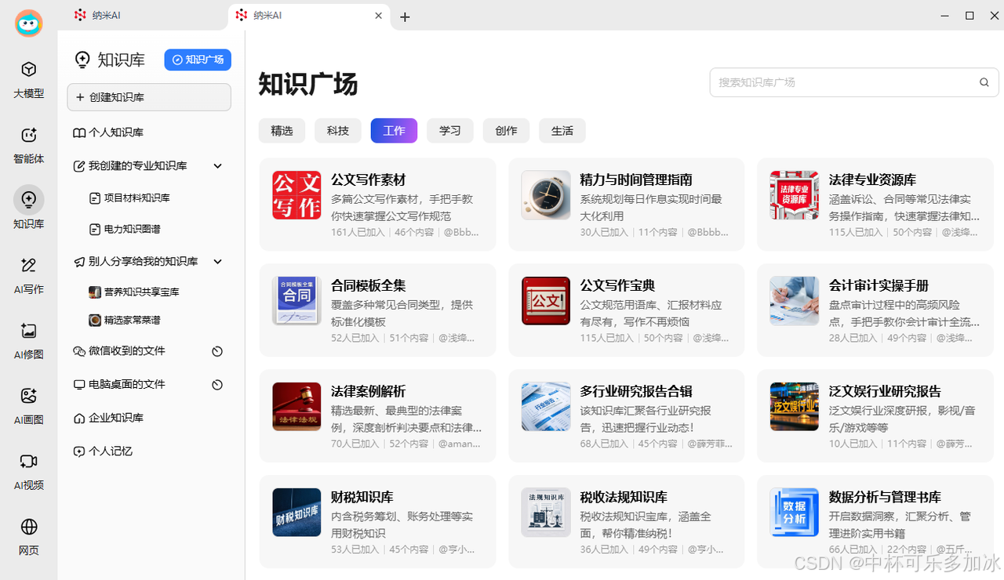Click sync icon beside 电脑桌面的文件

(x=218, y=385)
